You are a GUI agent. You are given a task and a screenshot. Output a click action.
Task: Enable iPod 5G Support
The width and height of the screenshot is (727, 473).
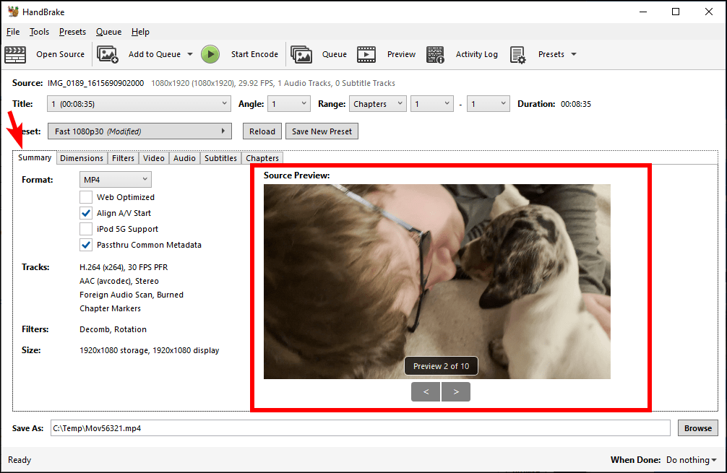[x=86, y=228]
